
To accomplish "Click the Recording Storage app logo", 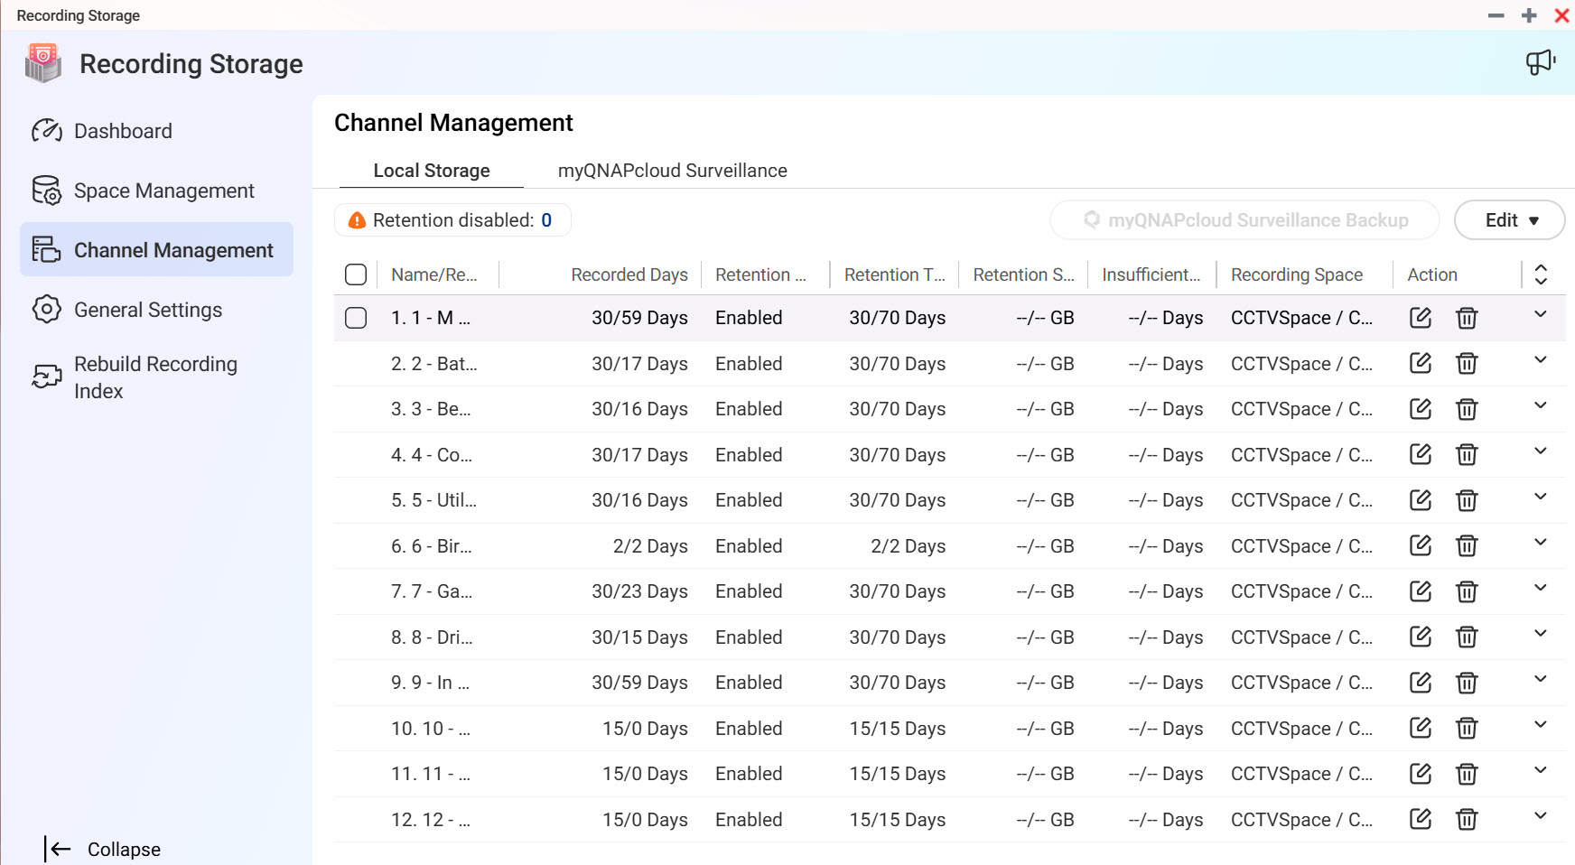I will click(x=43, y=63).
